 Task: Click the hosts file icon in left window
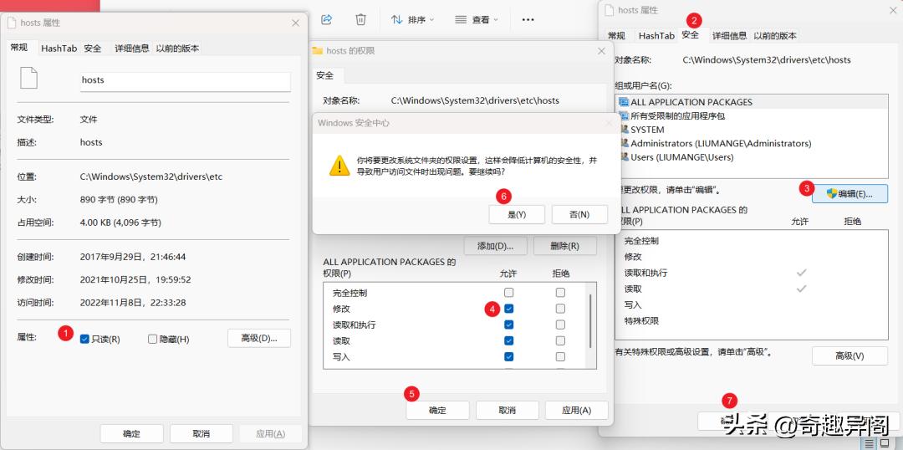click(28, 79)
